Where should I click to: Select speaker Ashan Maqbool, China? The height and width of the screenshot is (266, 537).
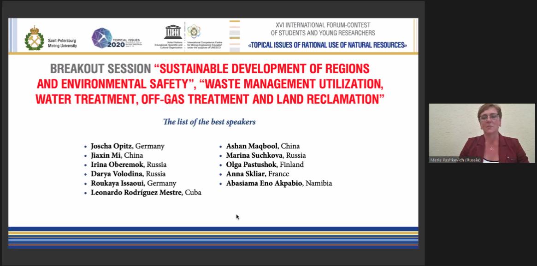(x=262, y=146)
